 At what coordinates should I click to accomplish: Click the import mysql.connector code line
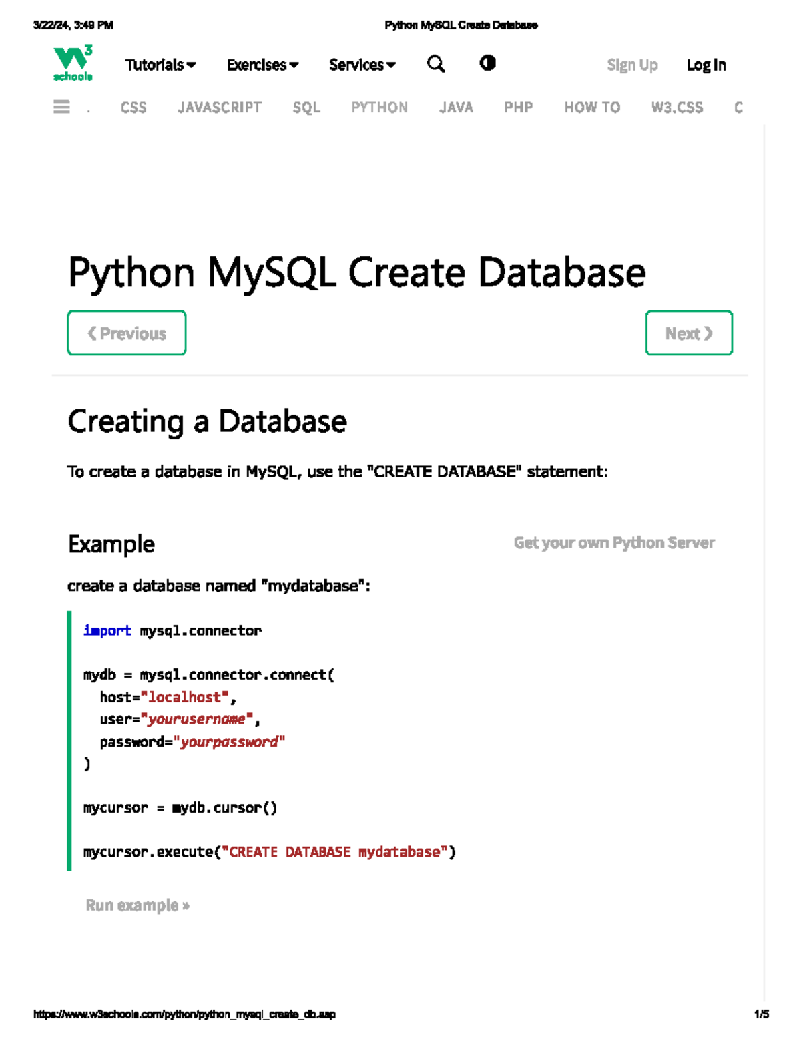pos(172,630)
